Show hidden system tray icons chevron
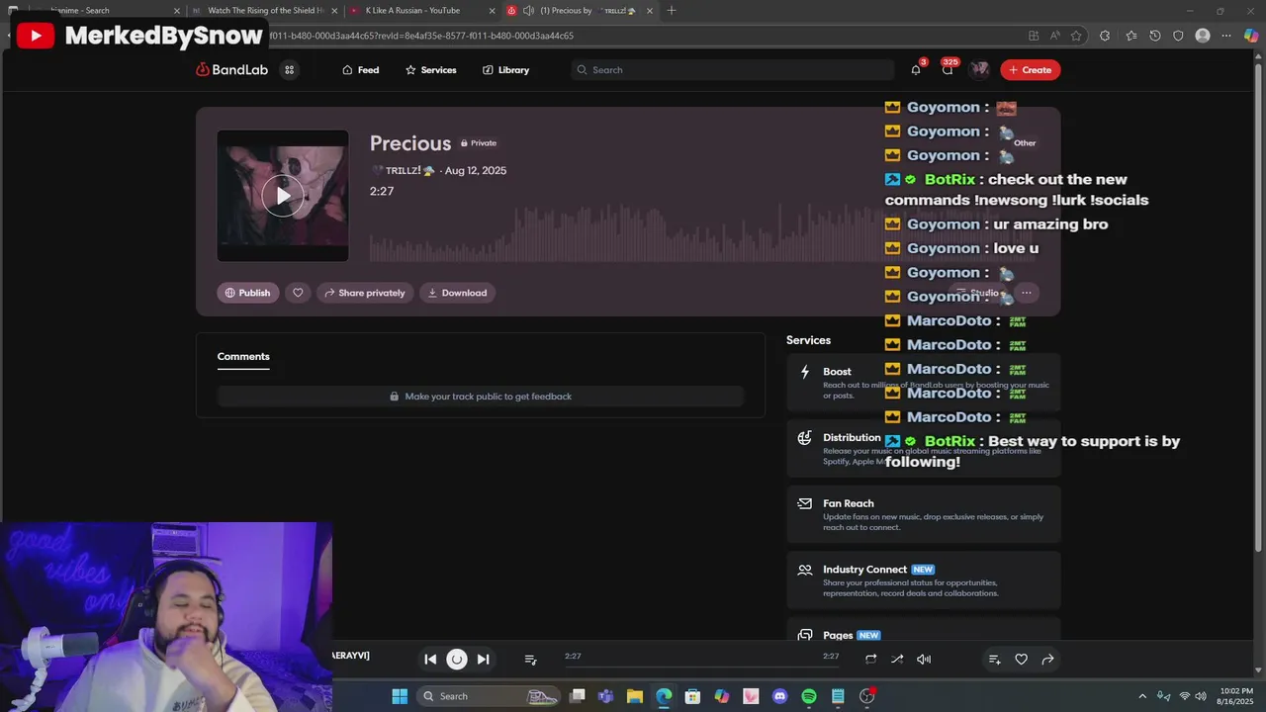The image size is (1266, 712). (x=1142, y=696)
